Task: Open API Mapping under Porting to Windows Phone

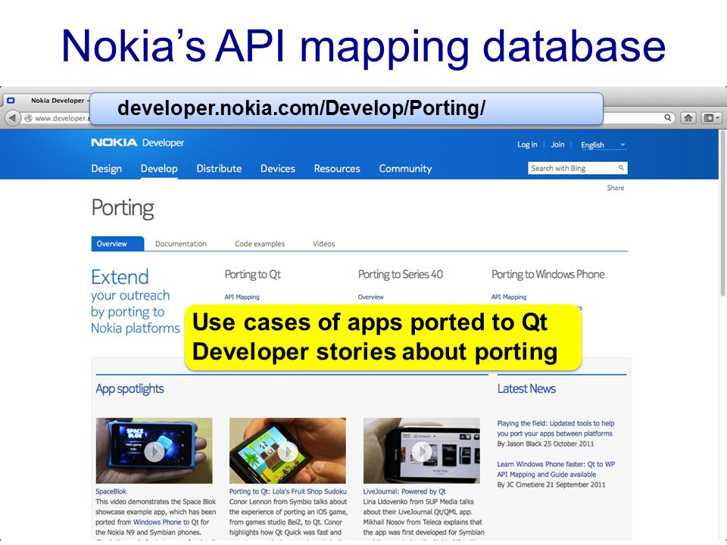Action: [x=509, y=297]
